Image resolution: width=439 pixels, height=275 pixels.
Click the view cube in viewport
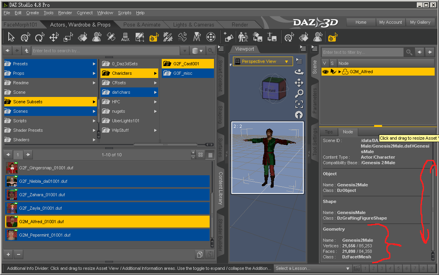[x=274, y=89]
